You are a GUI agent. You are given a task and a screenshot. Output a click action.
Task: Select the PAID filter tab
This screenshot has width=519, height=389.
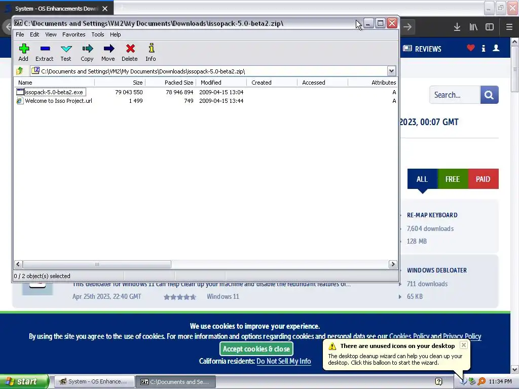483,179
